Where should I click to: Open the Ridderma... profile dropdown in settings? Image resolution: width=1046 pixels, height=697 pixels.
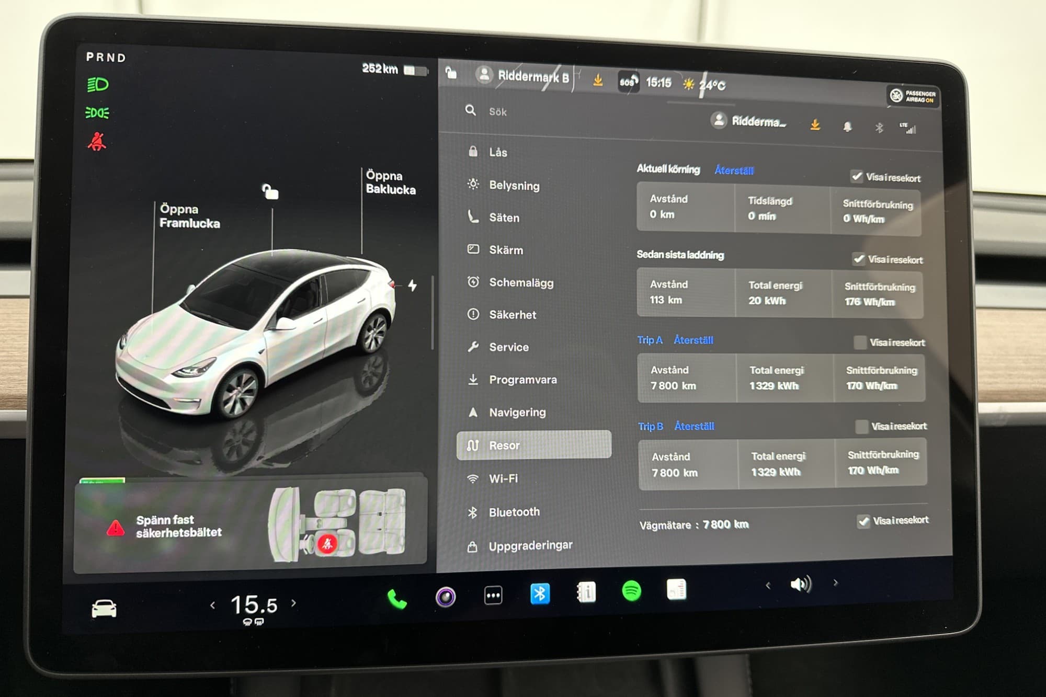[x=748, y=121]
